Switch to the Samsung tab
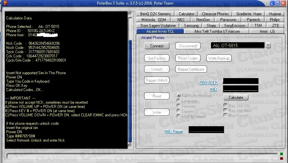Screen dimensions: 288x163 (191, 26)
